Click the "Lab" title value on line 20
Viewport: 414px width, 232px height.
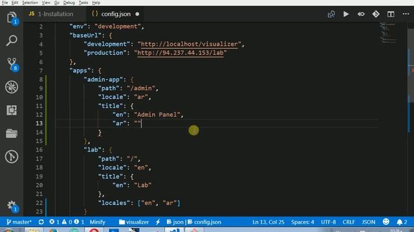click(x=143, y=185)
